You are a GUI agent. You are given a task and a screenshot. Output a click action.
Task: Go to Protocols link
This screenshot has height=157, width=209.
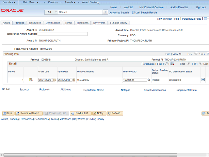44,90
